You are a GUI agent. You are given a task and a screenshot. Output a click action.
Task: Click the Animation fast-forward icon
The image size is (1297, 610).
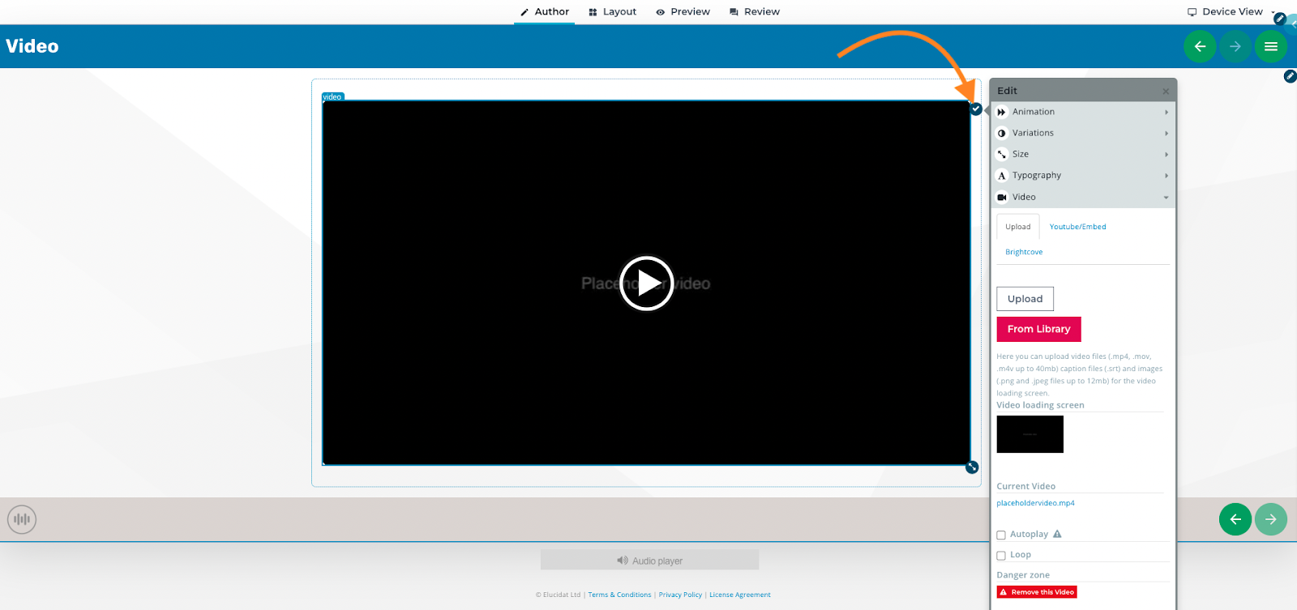coord(1002,112)
